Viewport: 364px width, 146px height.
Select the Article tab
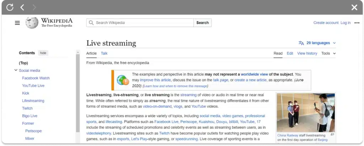[91, 54]
